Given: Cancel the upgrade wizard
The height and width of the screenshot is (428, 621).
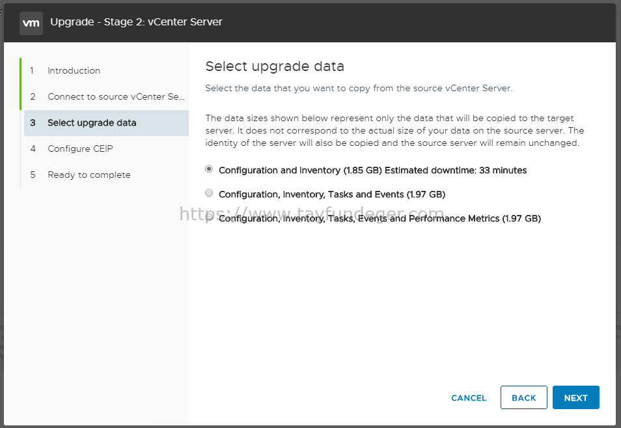Looking at the screenshot, I should pyautogui.click(x=469, y=397).
